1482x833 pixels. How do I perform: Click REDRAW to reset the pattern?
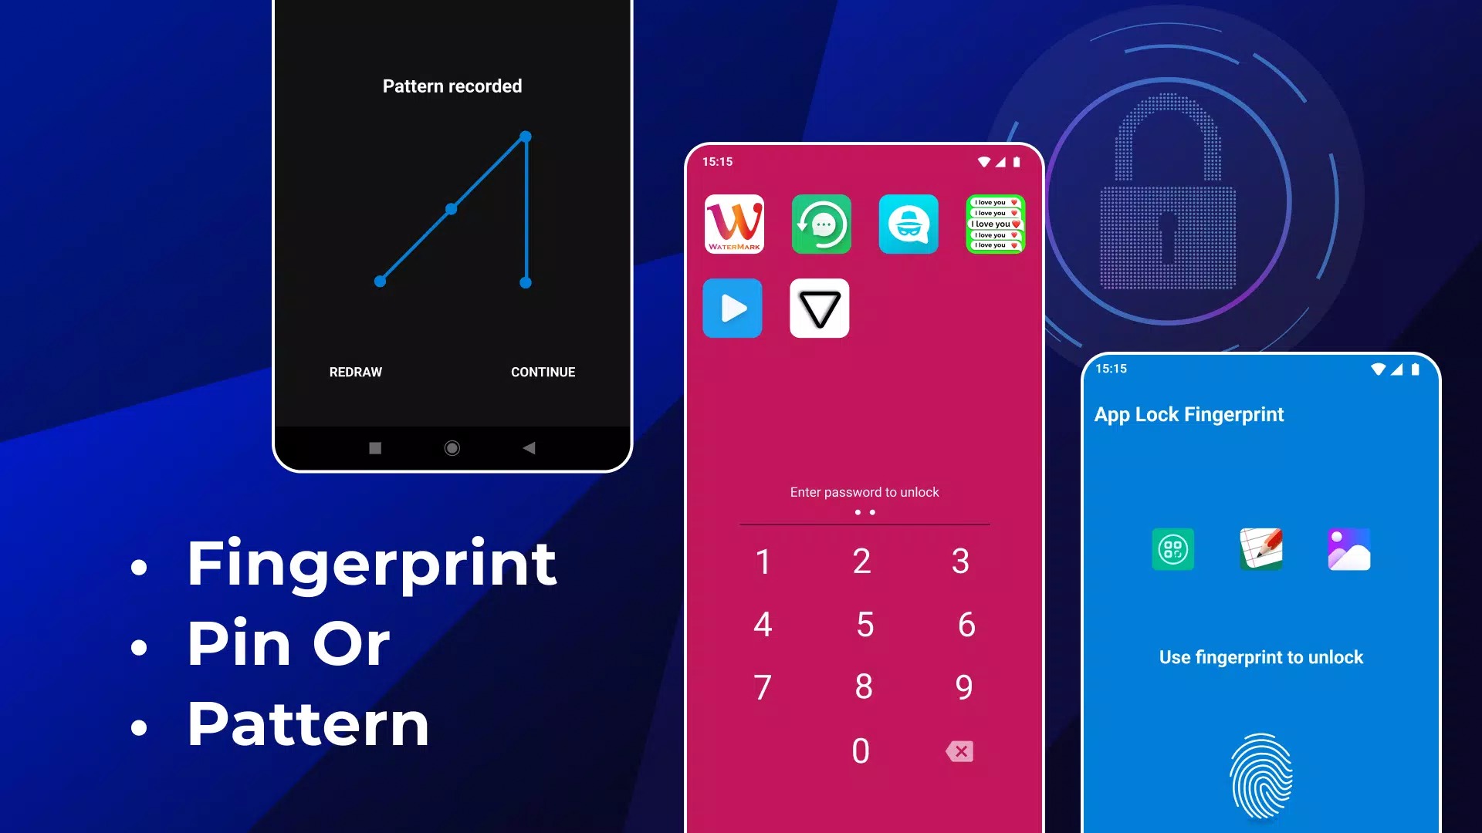[355, 371]
